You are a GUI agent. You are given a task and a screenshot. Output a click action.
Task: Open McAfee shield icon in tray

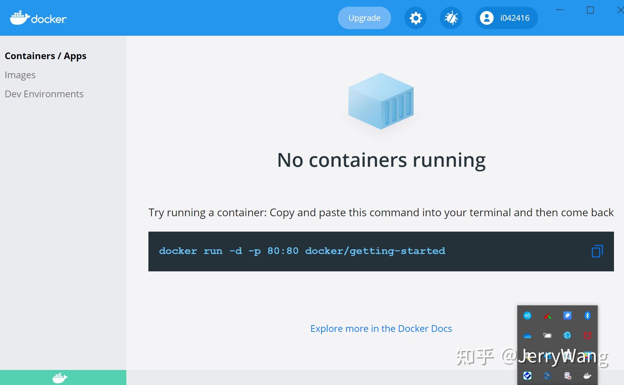(588, 335)
